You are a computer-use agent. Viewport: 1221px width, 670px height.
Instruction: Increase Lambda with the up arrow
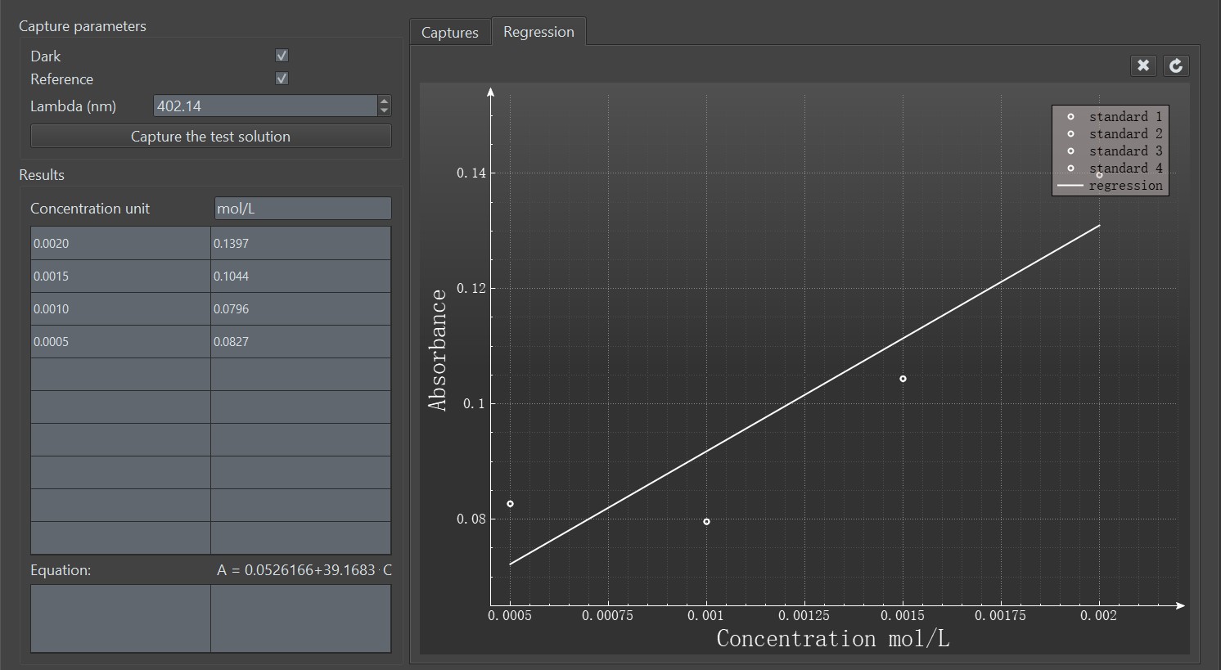click(385, 101)
